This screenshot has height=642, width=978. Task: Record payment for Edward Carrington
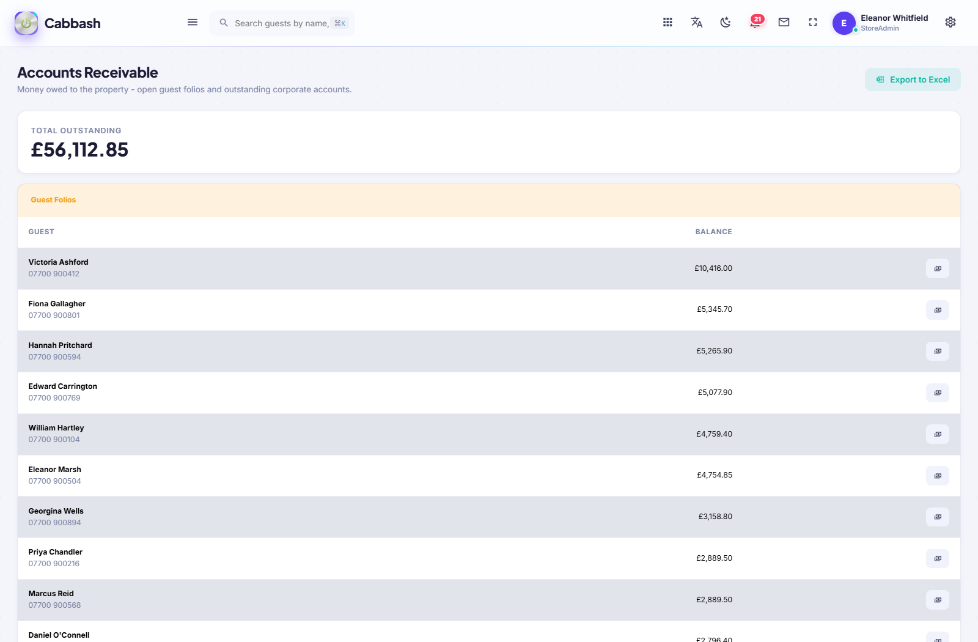[x=938, y=393]
